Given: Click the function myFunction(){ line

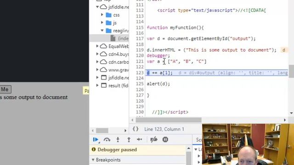Looking at the screenshot, I should (175, 27).
